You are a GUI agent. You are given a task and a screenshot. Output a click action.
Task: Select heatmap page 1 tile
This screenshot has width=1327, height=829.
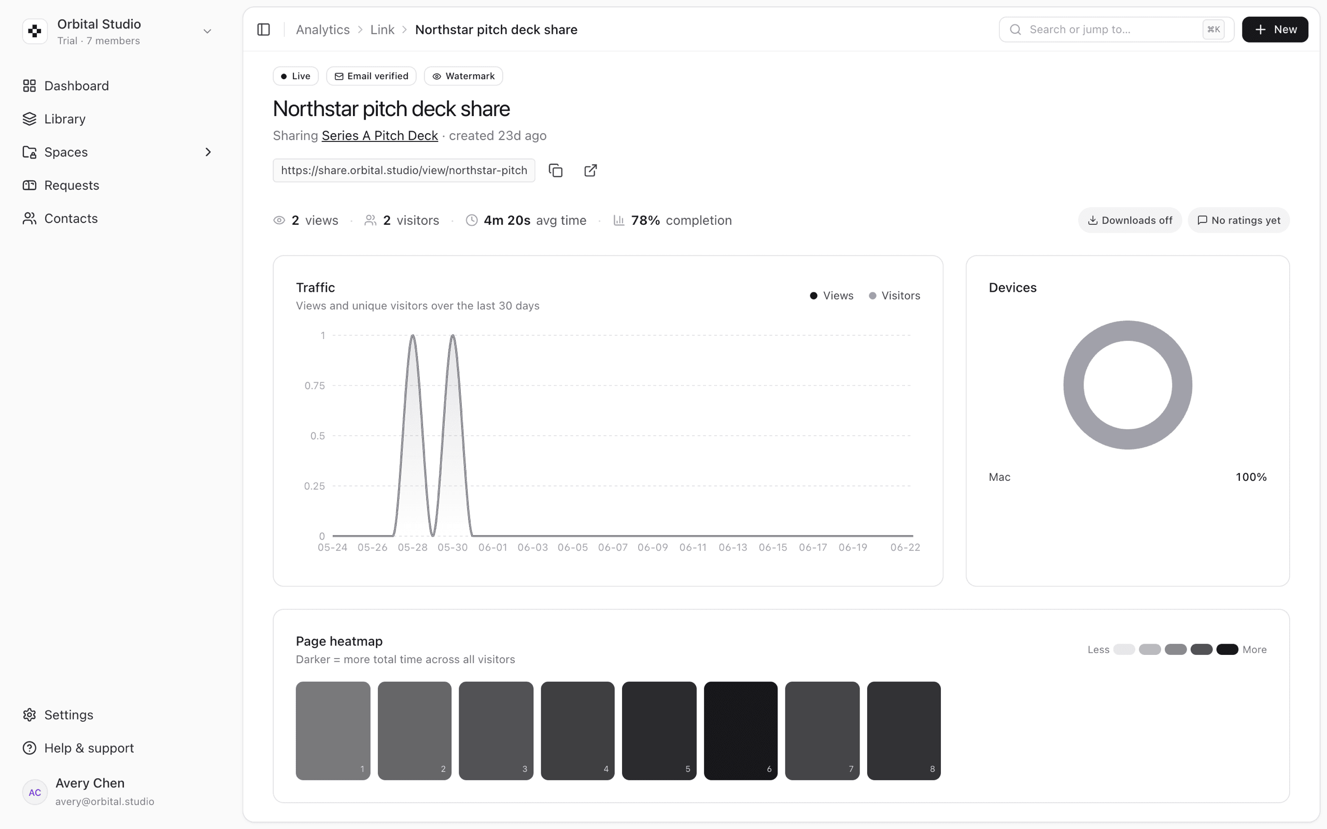pos(333,731)
